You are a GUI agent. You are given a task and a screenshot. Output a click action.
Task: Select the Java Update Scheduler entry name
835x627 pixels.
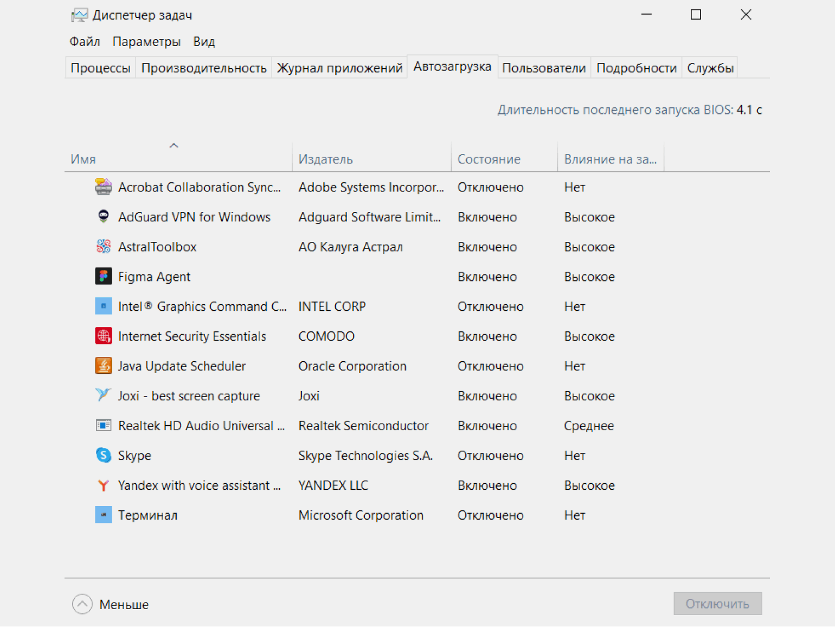point(182,366)
